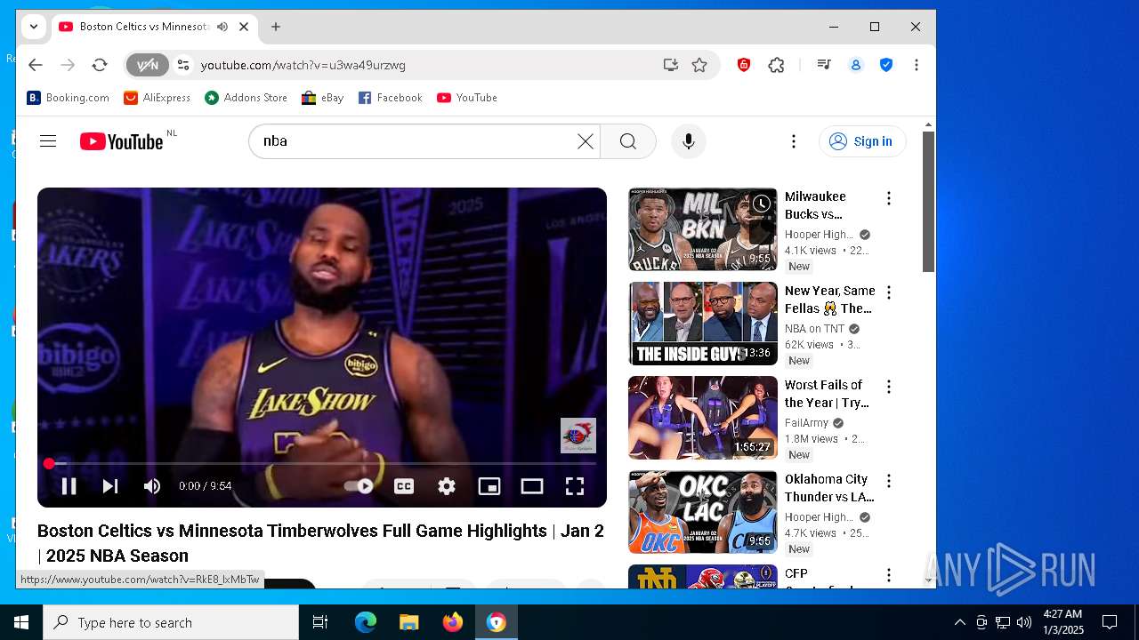Screen dimensions: 1139x640
Task: Open File Explorer from taskbar
Action: [x=409, y=622]
